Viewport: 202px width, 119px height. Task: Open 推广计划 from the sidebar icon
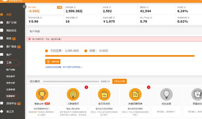(2, 22)
